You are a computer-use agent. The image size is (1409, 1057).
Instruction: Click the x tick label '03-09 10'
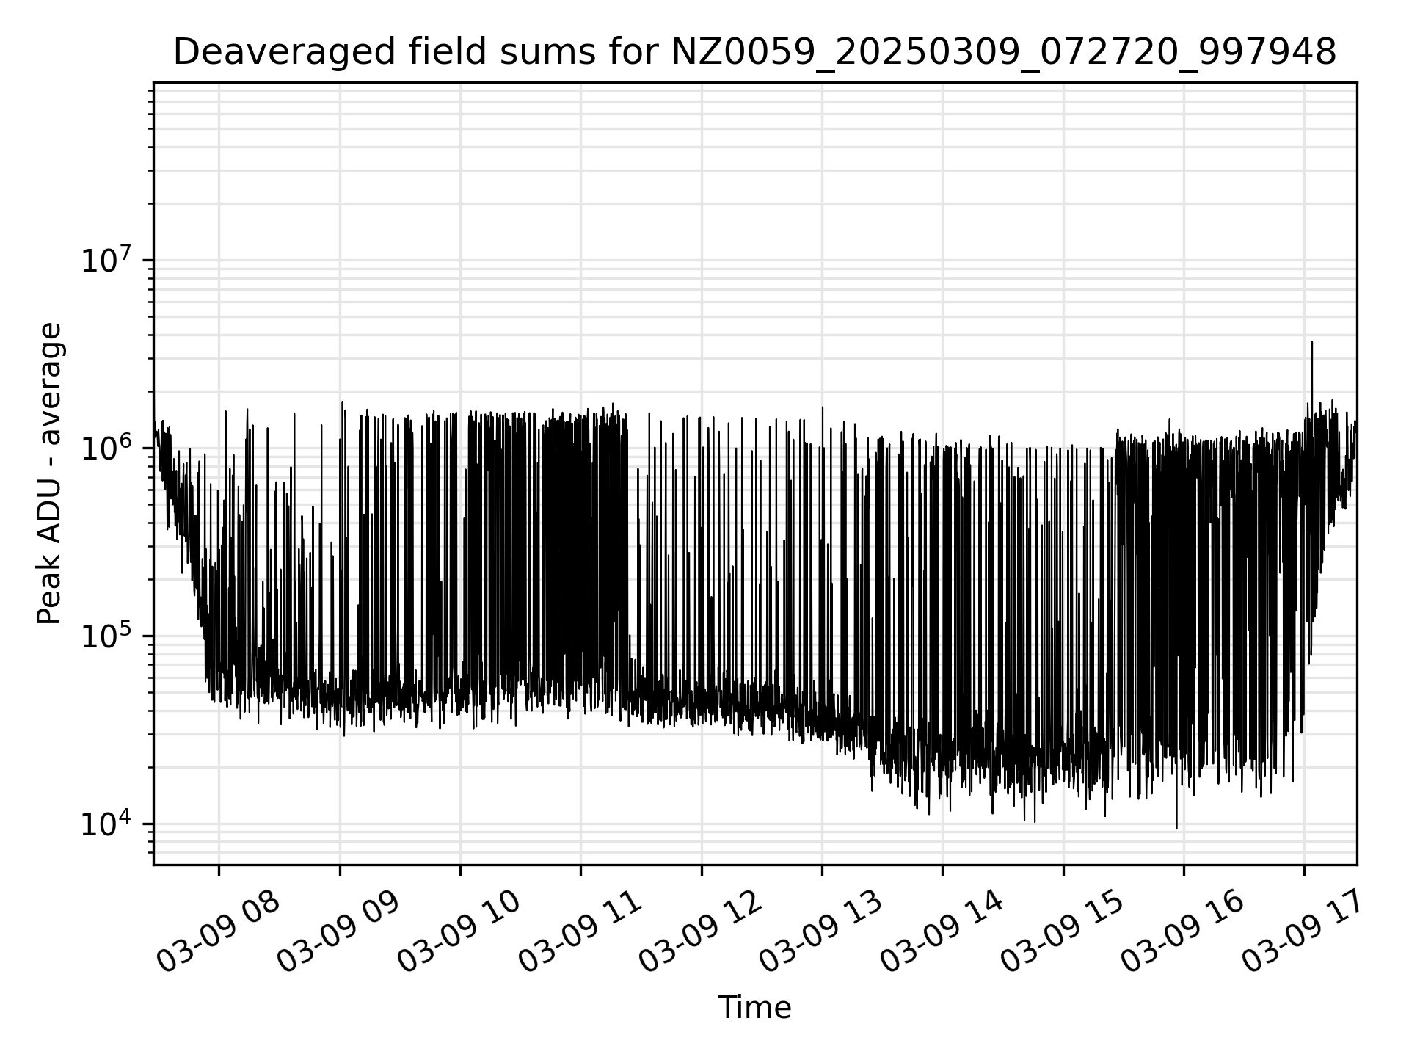click(x=460, y=932)
